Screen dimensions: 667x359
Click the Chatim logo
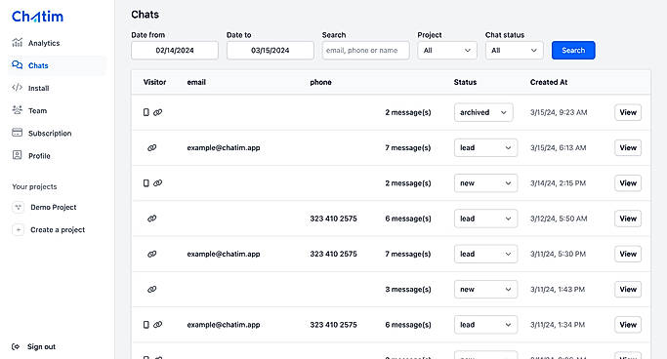(x=37, y=17)
